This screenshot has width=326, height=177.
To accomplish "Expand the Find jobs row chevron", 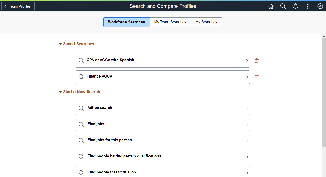I will pyautogui.click(x=247, y=124).
